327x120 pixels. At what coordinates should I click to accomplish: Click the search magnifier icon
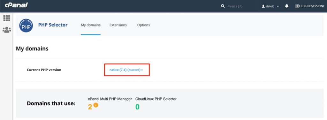(223, 6)
